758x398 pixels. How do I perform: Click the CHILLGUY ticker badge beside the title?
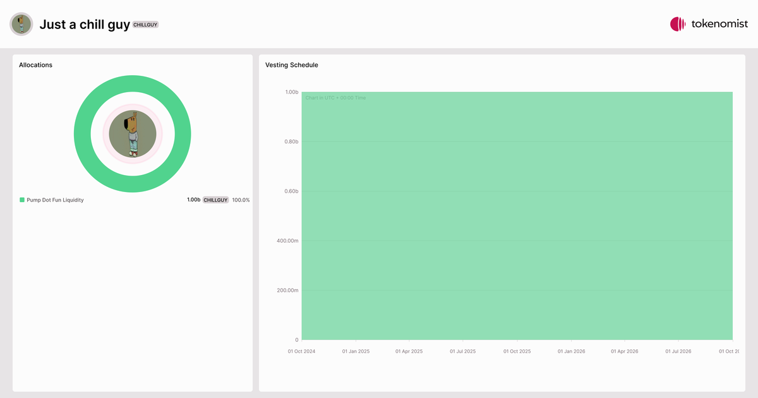pos(146,25)
